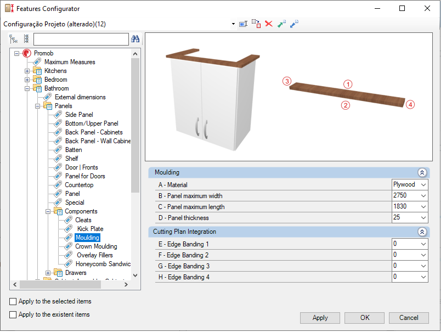The image size is (446, 332).
Task: Collapse the Bathroom tree node
Action: point(27,89)
